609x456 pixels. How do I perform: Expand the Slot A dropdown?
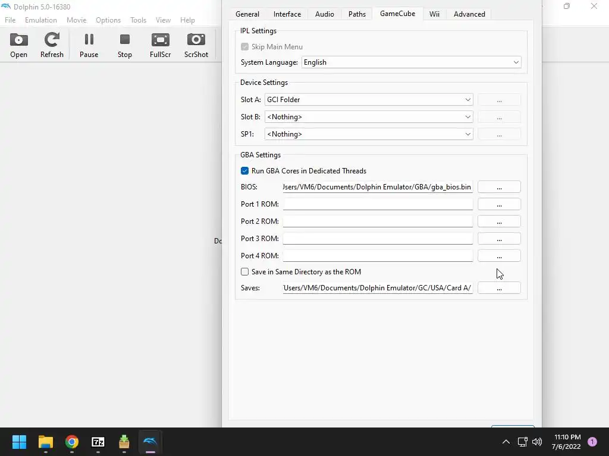click(x=369, y=100)
